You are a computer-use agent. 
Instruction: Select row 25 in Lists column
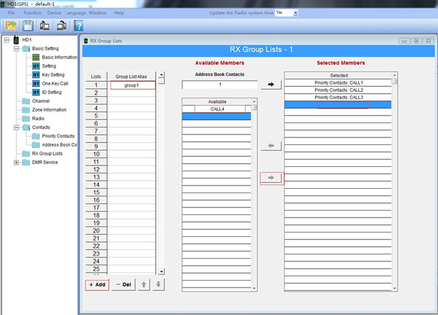[x=96, y=269]
